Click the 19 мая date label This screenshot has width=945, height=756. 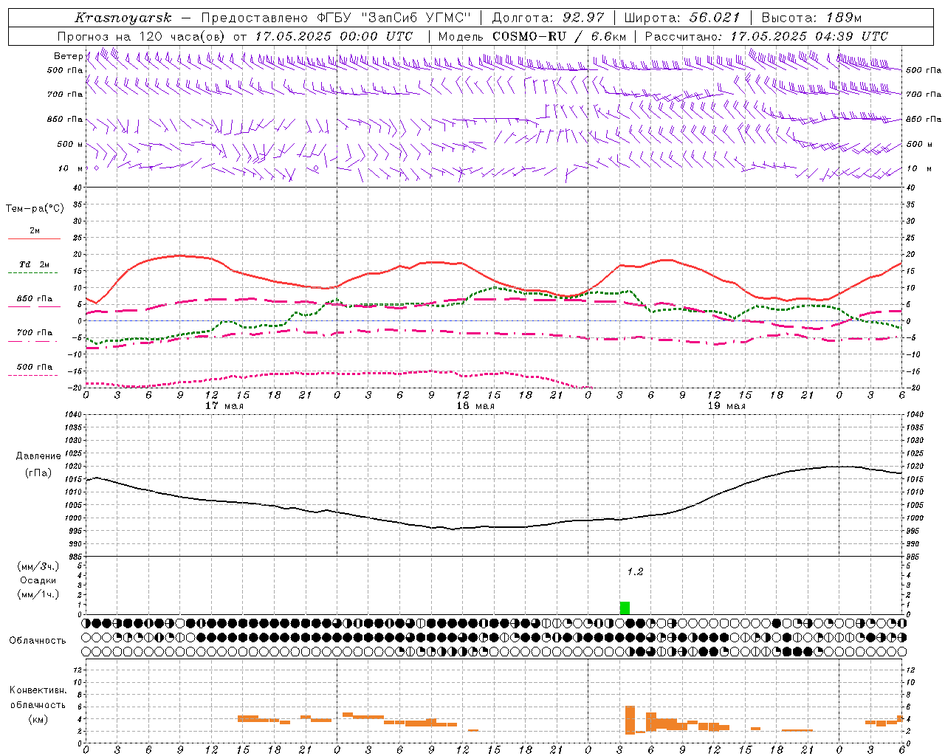(726, 406)
